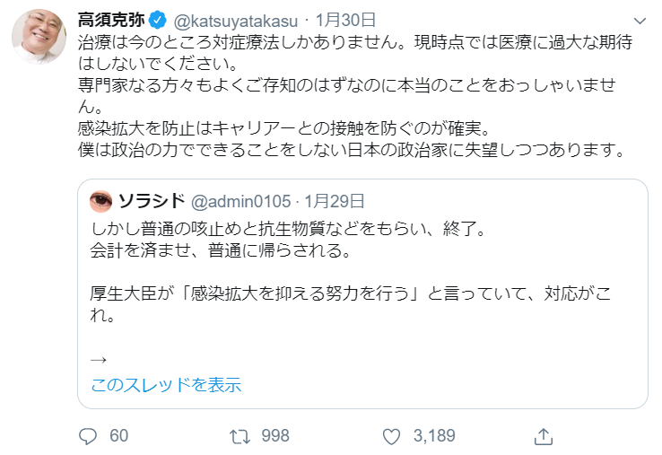Image resolution: width=662 pixels, height=455 pixels.
Task: Click the quoted tweet's eye avatar
Action: (x=101, y=199)
